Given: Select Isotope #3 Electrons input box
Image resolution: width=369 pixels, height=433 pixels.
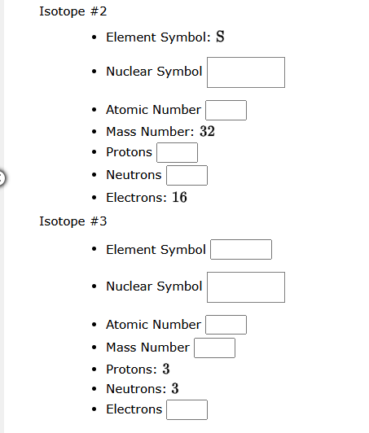Looking at the screenshot, I should coord(187,410).
